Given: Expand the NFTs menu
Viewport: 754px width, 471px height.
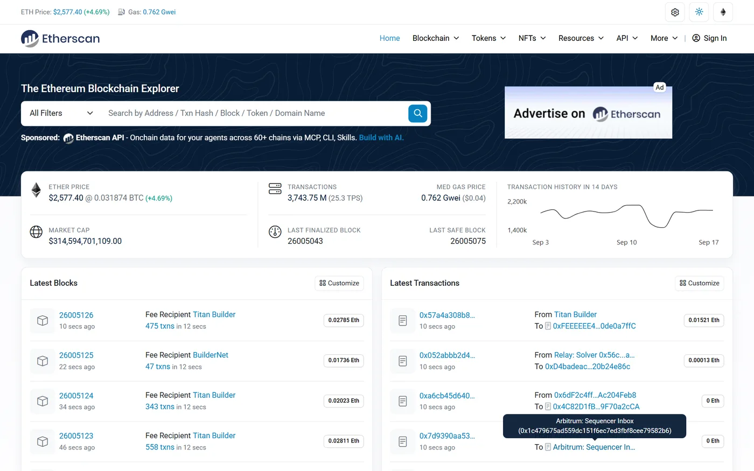Looking at the screenshot, I should (x=532, y=38).
